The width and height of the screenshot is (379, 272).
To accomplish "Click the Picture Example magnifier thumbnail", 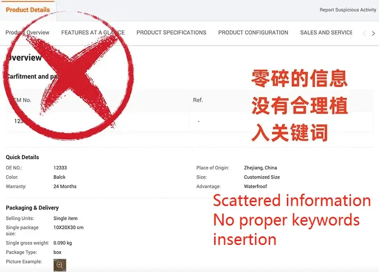I will pos(60,265).
